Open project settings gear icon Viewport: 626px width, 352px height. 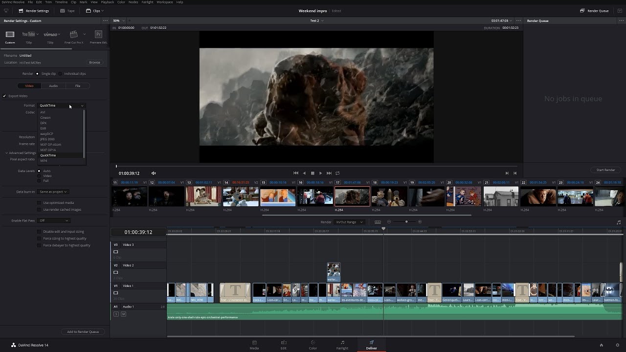point(618,345)
